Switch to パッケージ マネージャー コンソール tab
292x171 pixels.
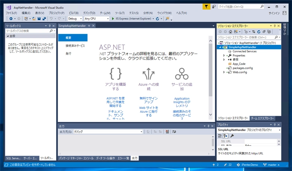(76, 158)
